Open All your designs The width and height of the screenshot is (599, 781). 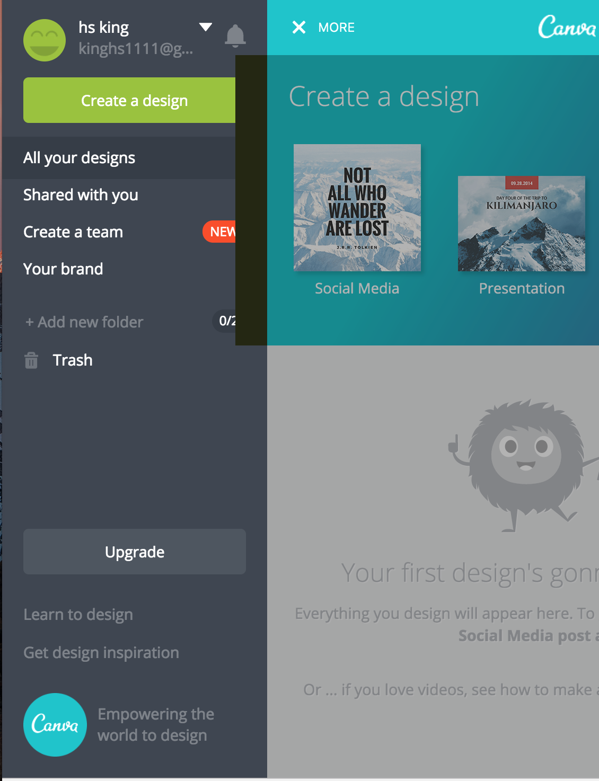coord(119,158)
